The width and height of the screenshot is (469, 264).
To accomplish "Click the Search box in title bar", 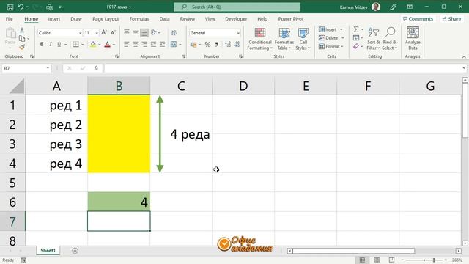I will point(237,7).
